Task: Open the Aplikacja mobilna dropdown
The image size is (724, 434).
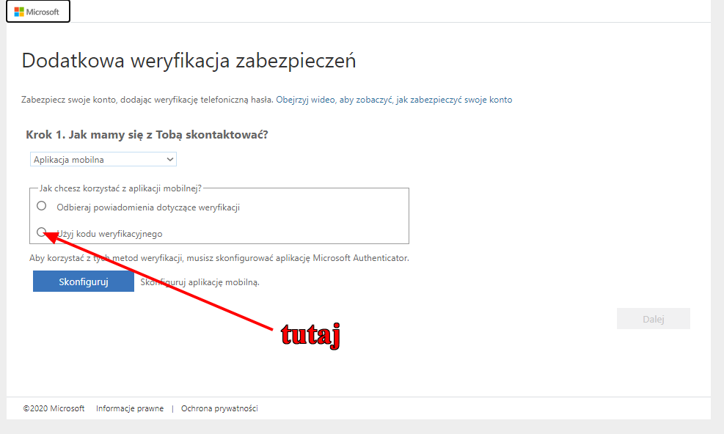Action: click(103, 159)
